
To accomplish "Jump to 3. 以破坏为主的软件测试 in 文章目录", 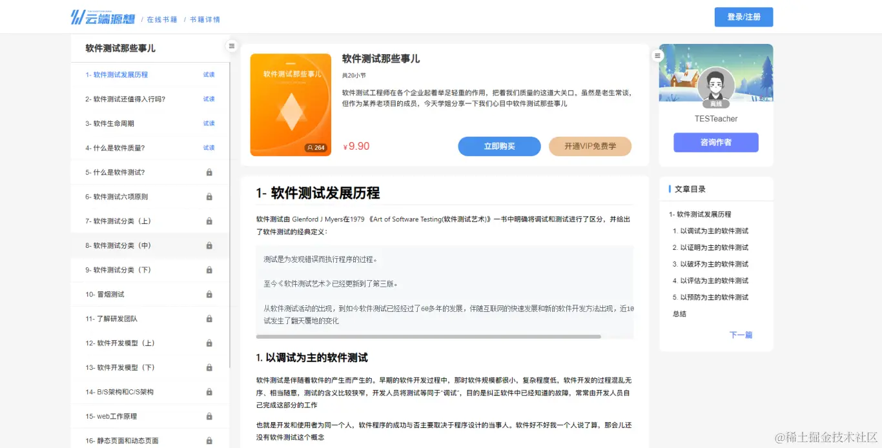I will [710, 264].
